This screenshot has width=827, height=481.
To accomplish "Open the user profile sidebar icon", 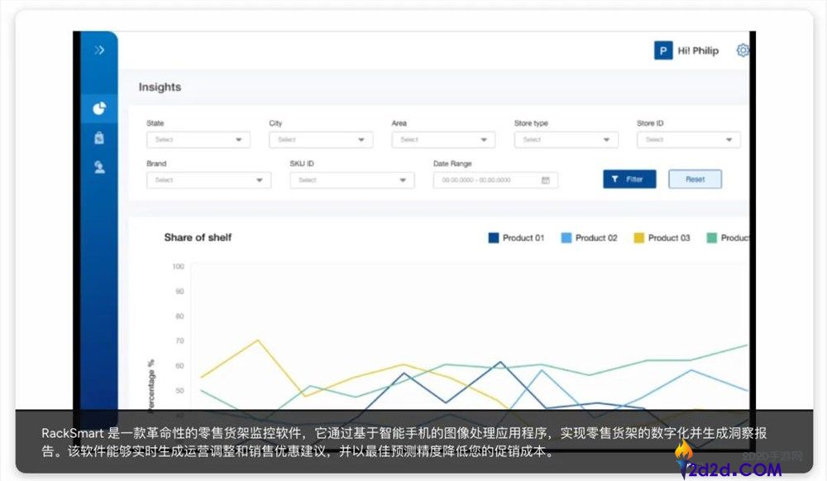I will tap(99, 167).
